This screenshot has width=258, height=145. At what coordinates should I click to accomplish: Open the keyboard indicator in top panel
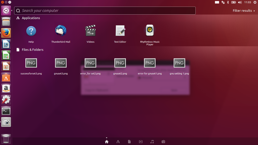coord(217,2)
